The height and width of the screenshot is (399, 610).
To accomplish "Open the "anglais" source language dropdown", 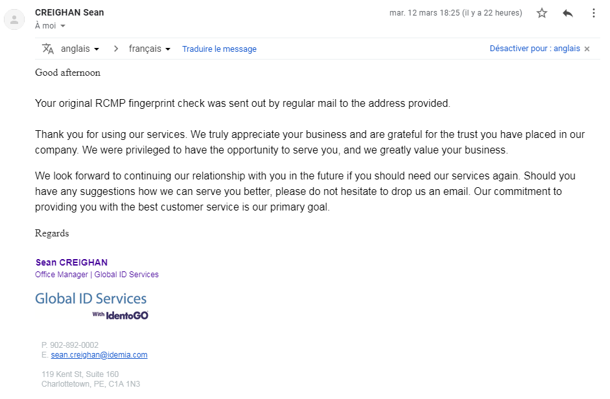I will 80,49.
